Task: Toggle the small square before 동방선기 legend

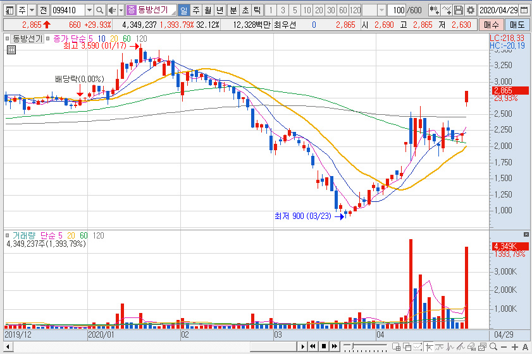Action: [7, 38]
